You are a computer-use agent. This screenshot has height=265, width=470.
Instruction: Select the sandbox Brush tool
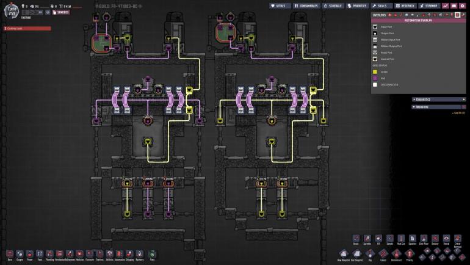(356, 239)
